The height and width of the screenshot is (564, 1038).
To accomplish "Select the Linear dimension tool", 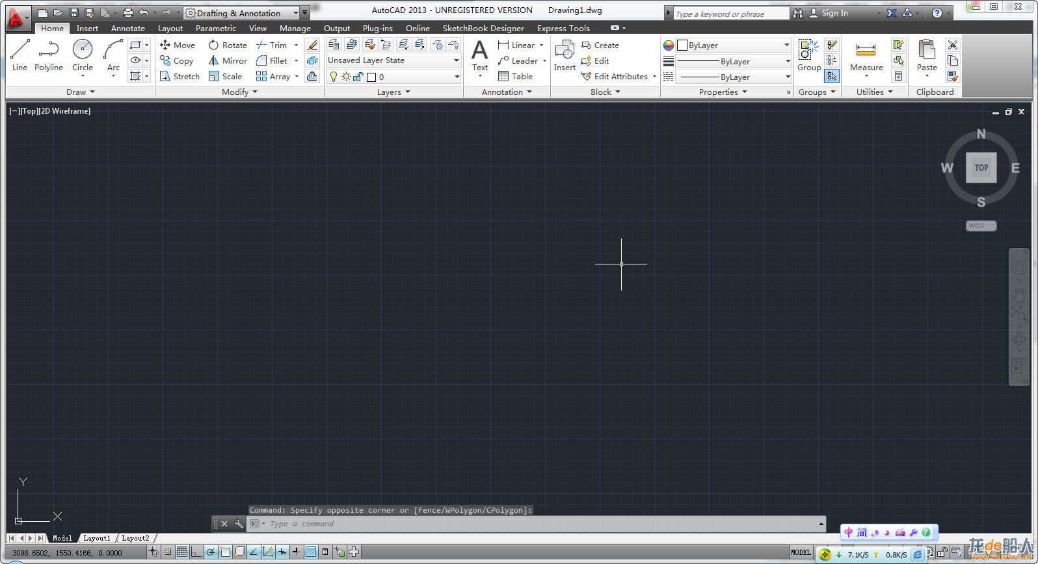I will [x=516, y=45].
